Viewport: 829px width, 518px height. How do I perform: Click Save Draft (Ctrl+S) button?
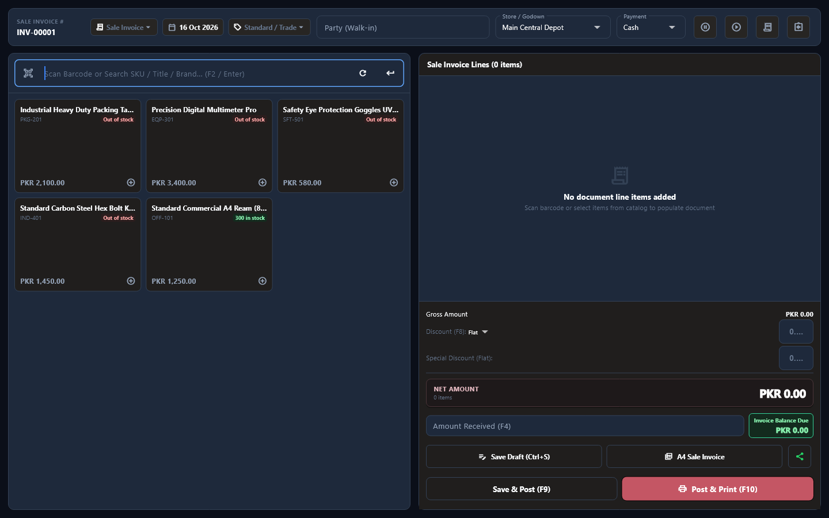pos(514,456)
